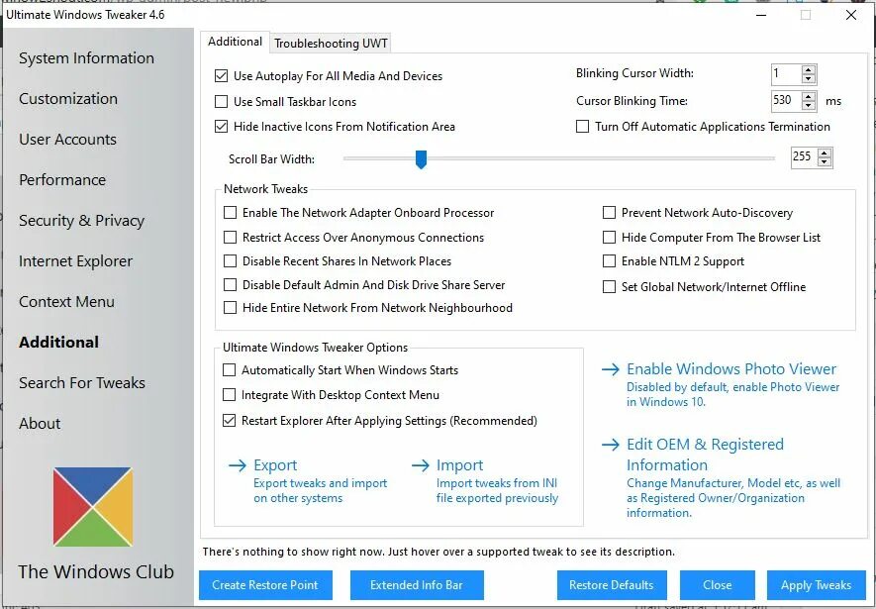Decrease Scroll Bar Width value with down arrow

[x=825, y=161]
